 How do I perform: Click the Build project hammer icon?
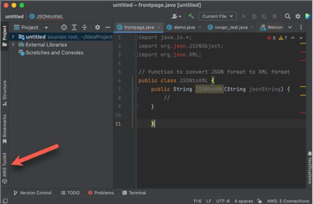[191, 16]
